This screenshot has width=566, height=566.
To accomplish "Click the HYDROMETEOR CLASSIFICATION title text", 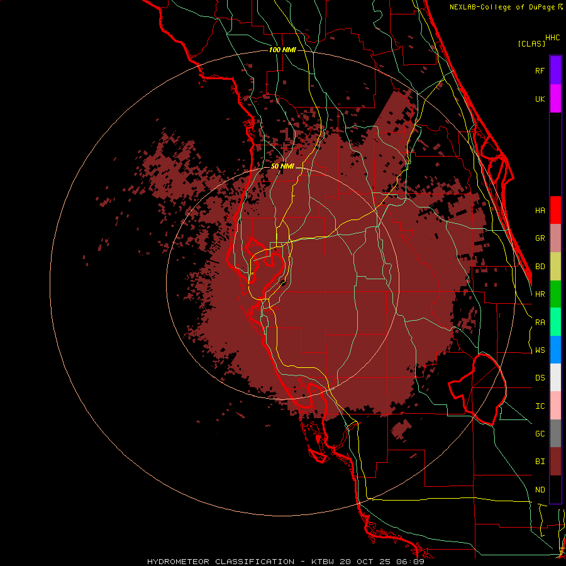I will point(221,562).
